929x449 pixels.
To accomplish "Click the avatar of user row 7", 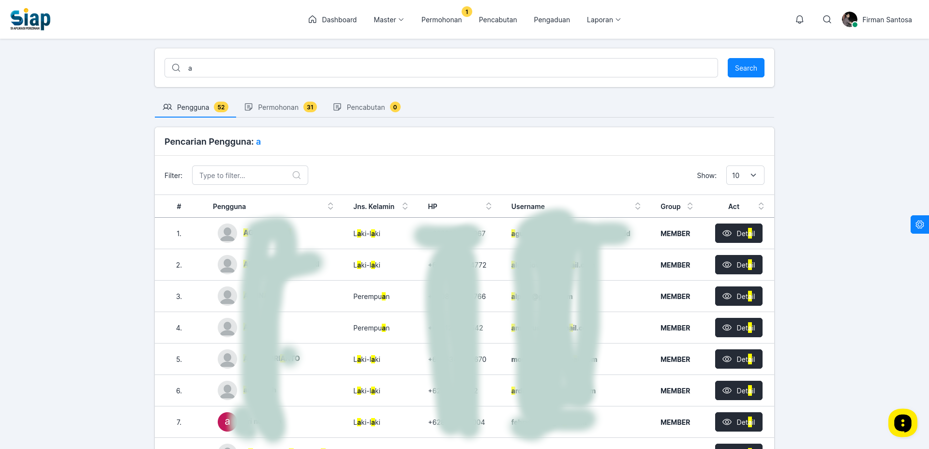I will [x=227, y=422].
